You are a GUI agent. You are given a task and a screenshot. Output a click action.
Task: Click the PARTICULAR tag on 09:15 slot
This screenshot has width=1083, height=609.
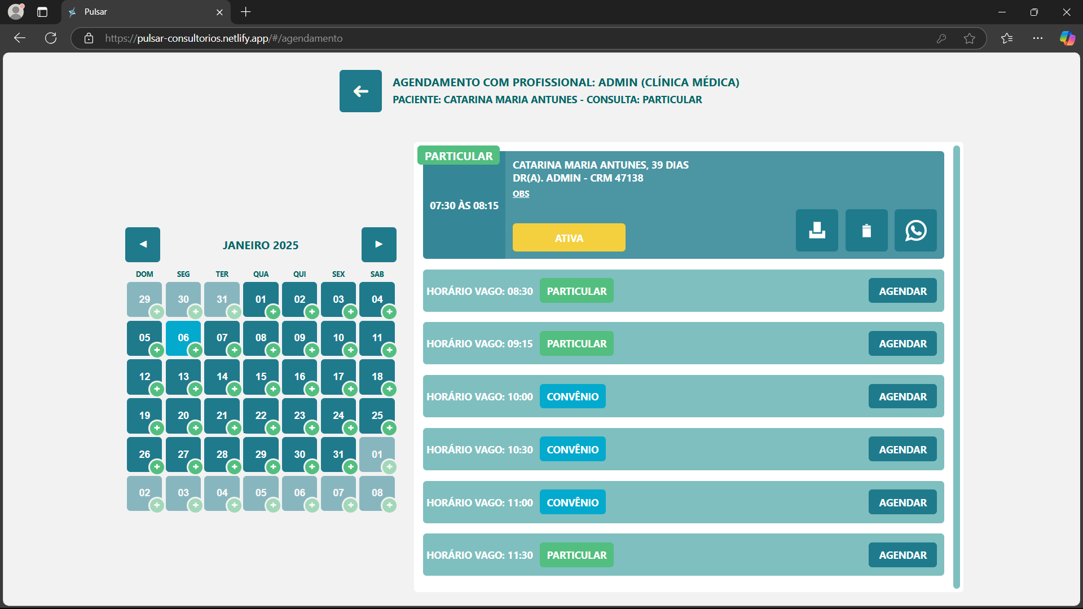click(576, 343)
